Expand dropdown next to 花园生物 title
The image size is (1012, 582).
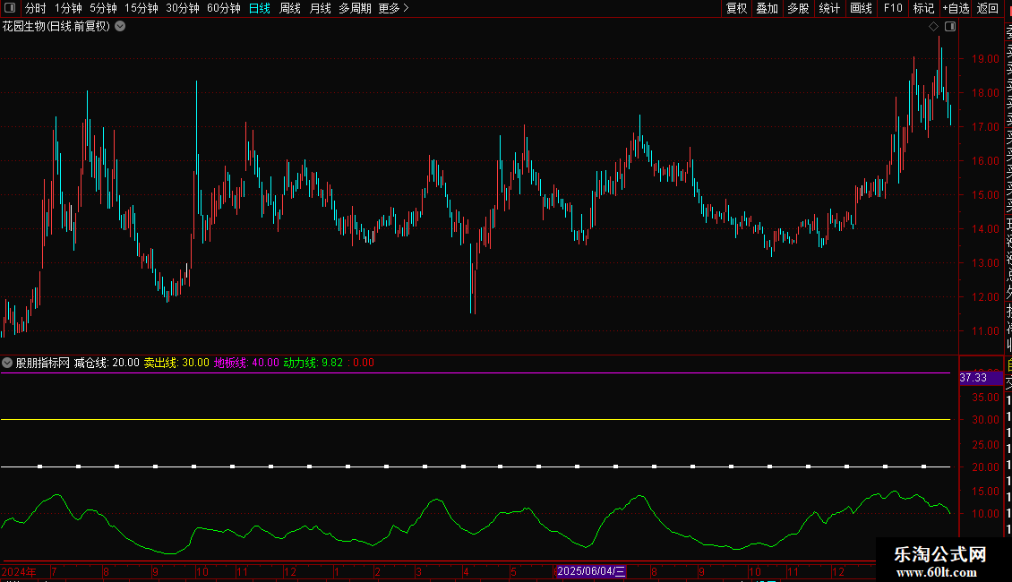tap(120, 27)
